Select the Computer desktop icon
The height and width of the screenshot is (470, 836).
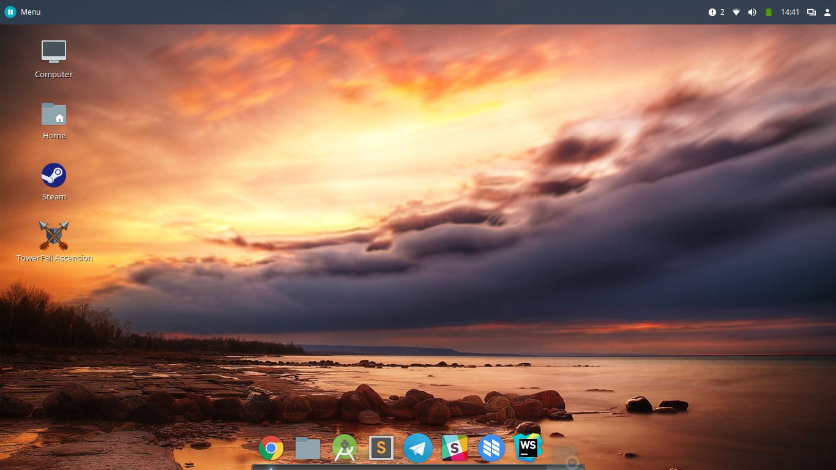[54, 59]
